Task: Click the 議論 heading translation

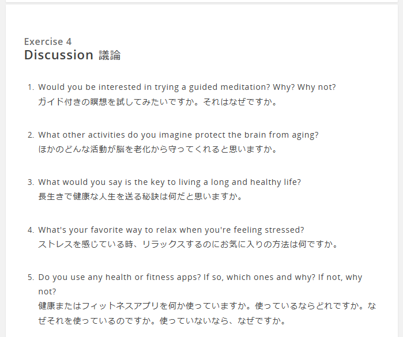Action: (x=110, y=55)
